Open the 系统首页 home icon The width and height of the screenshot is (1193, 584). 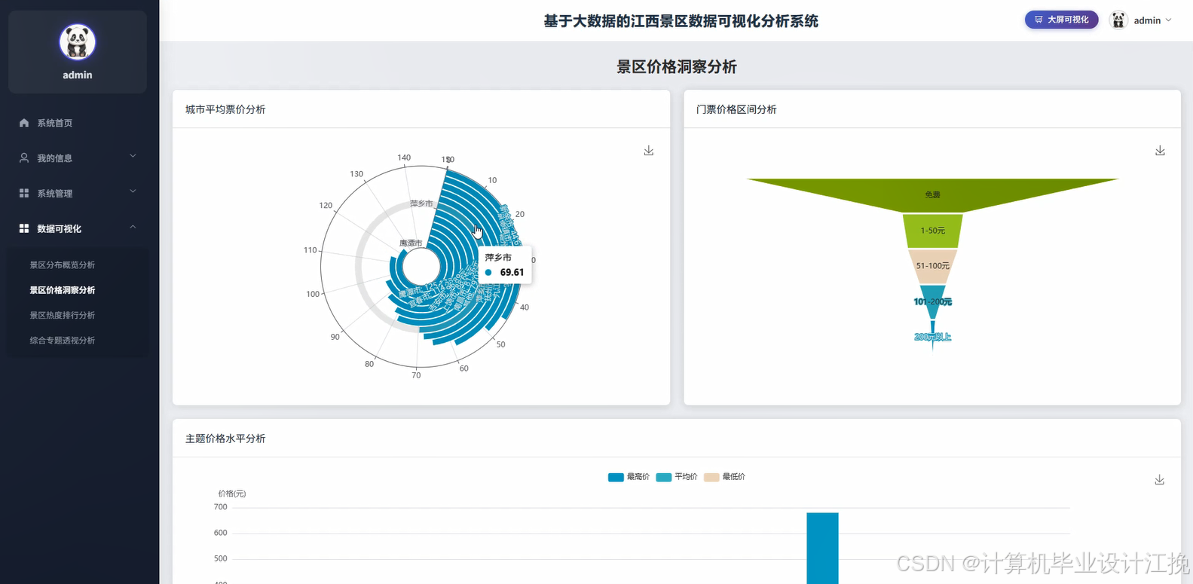click(24, 123)
